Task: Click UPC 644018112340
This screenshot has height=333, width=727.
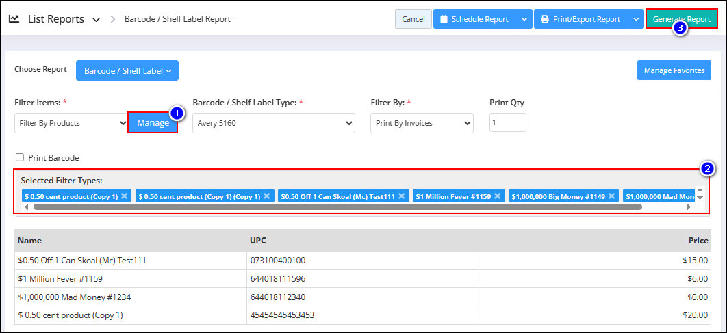Action: coord(278,297)
